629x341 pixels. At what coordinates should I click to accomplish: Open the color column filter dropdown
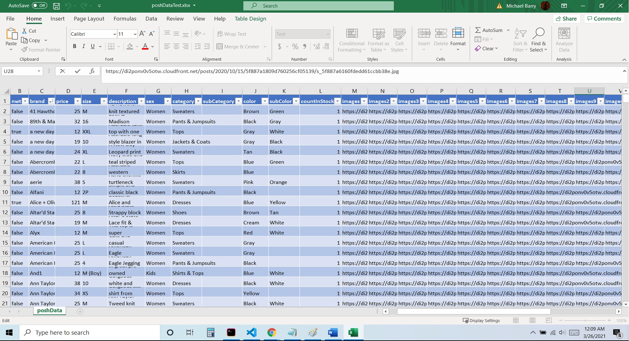click(x=265, y=101)
